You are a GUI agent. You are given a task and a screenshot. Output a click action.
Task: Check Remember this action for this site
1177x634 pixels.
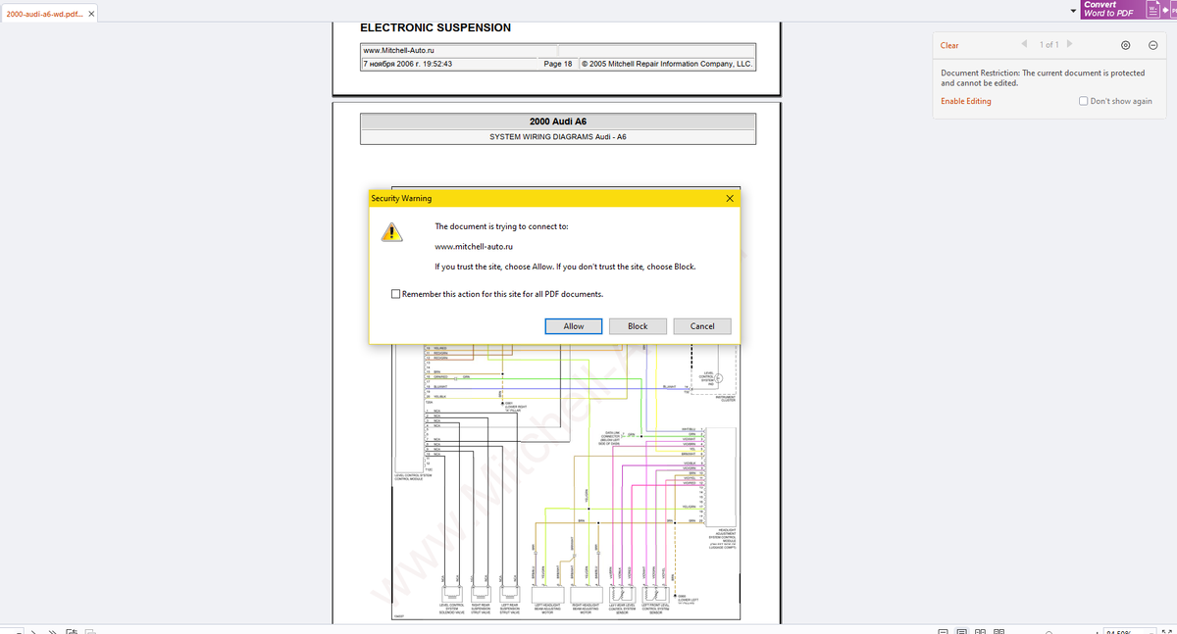click(395, 294)
